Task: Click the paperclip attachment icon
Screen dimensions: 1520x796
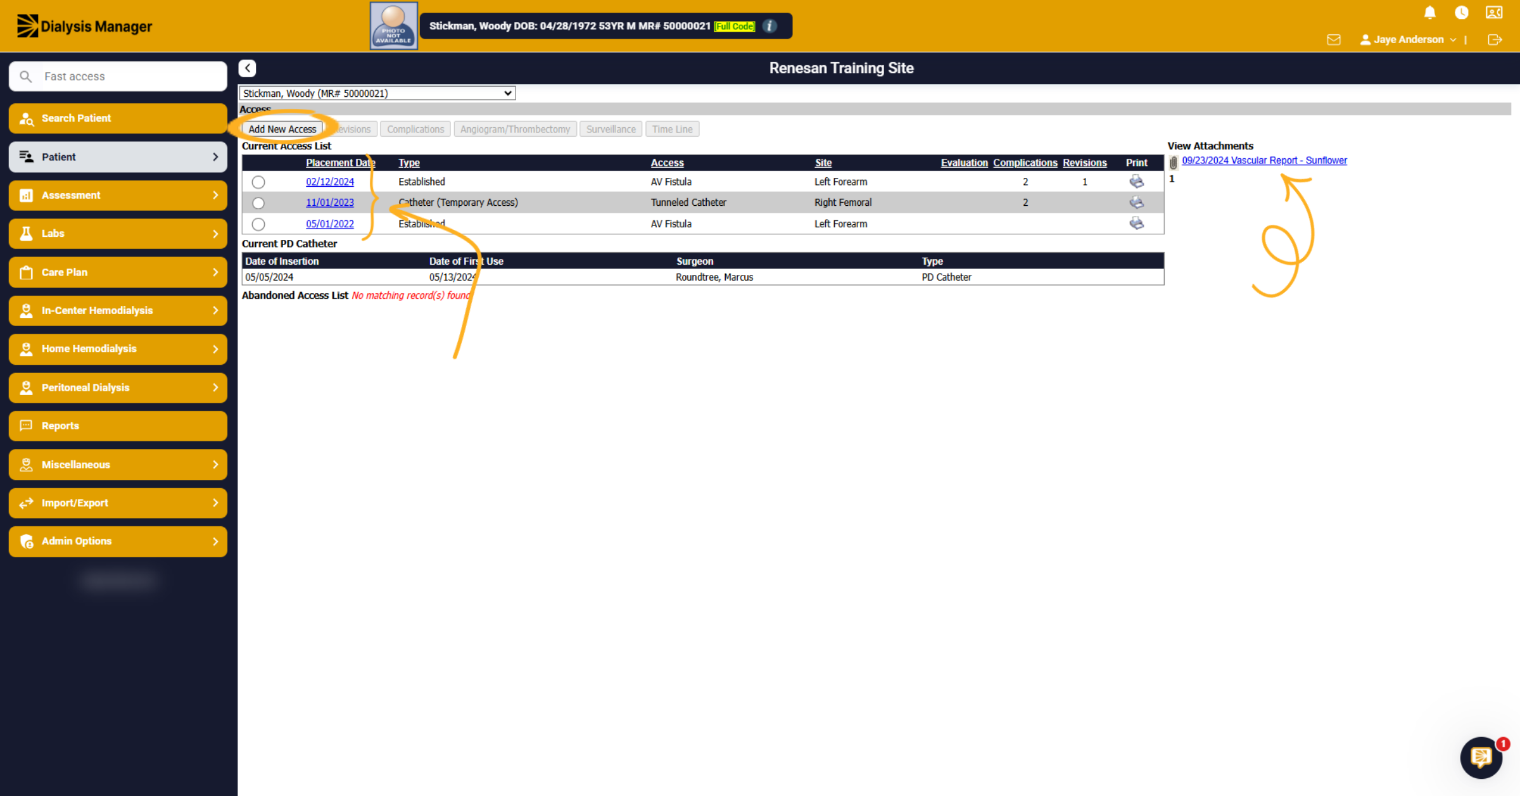Action: (1173, 162)
